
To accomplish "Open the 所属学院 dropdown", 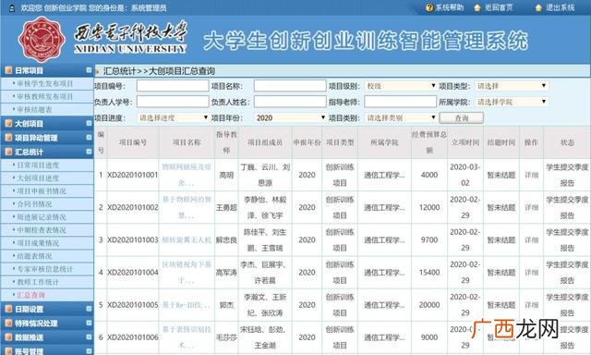I will point(512,102).
